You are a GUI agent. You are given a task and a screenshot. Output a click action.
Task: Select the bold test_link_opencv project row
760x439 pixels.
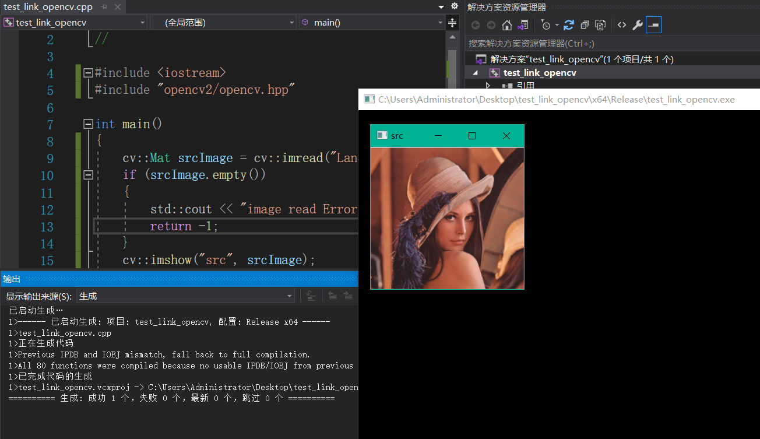pos(613,73)
